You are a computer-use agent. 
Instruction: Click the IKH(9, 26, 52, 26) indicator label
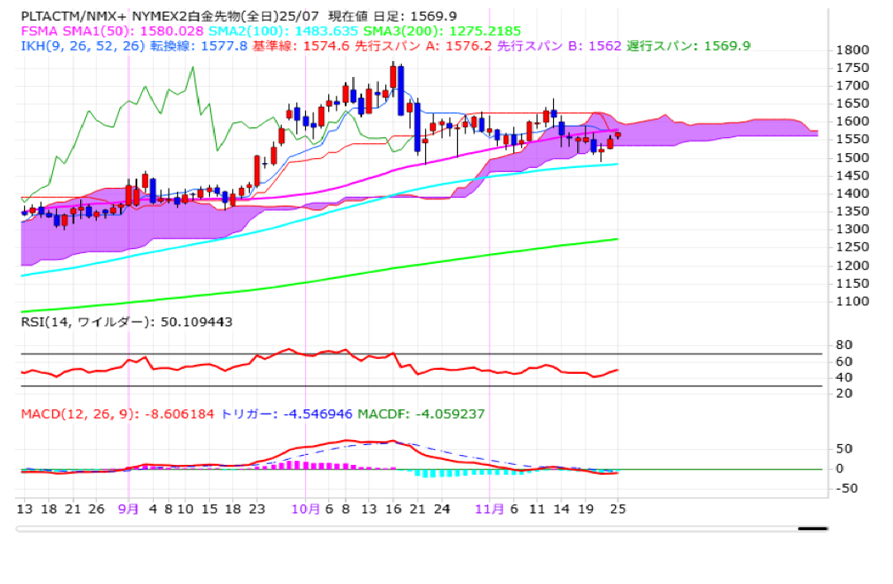tap(83, 45)
